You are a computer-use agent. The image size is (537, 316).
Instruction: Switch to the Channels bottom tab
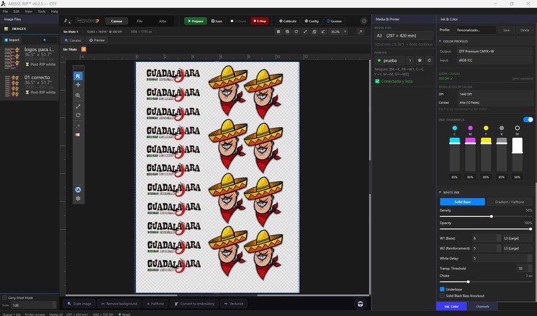pyautogui.click(x=482, y=307)
